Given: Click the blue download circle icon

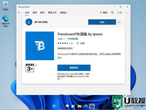Looking at the screenshot, I should pyautogui.click(x=29, y=22).
